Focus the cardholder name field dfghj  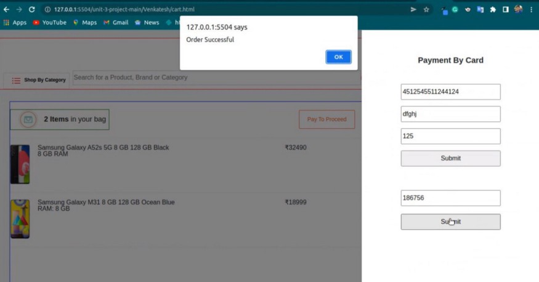point(450,114)
